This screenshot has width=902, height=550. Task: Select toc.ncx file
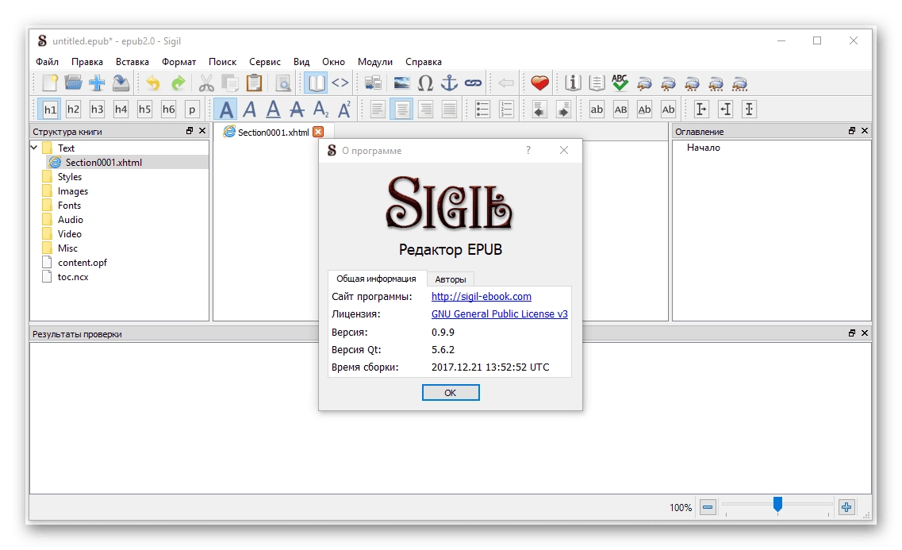click(73, 277)
